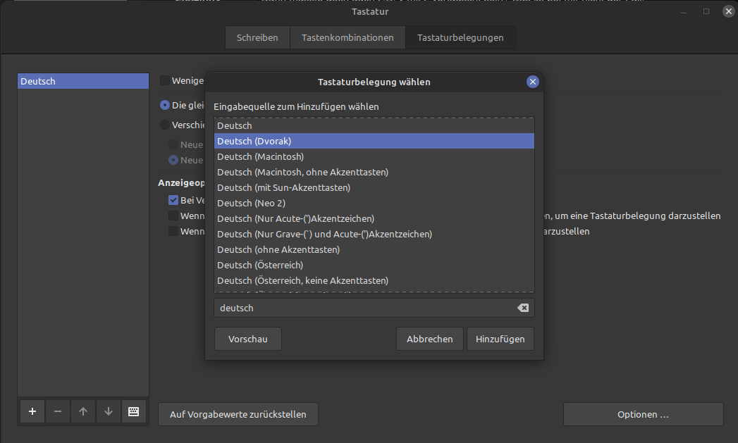Select 'Deutsch (Dvorak)' layout
This screenshot has height=443, width=738.
(374, 141)
